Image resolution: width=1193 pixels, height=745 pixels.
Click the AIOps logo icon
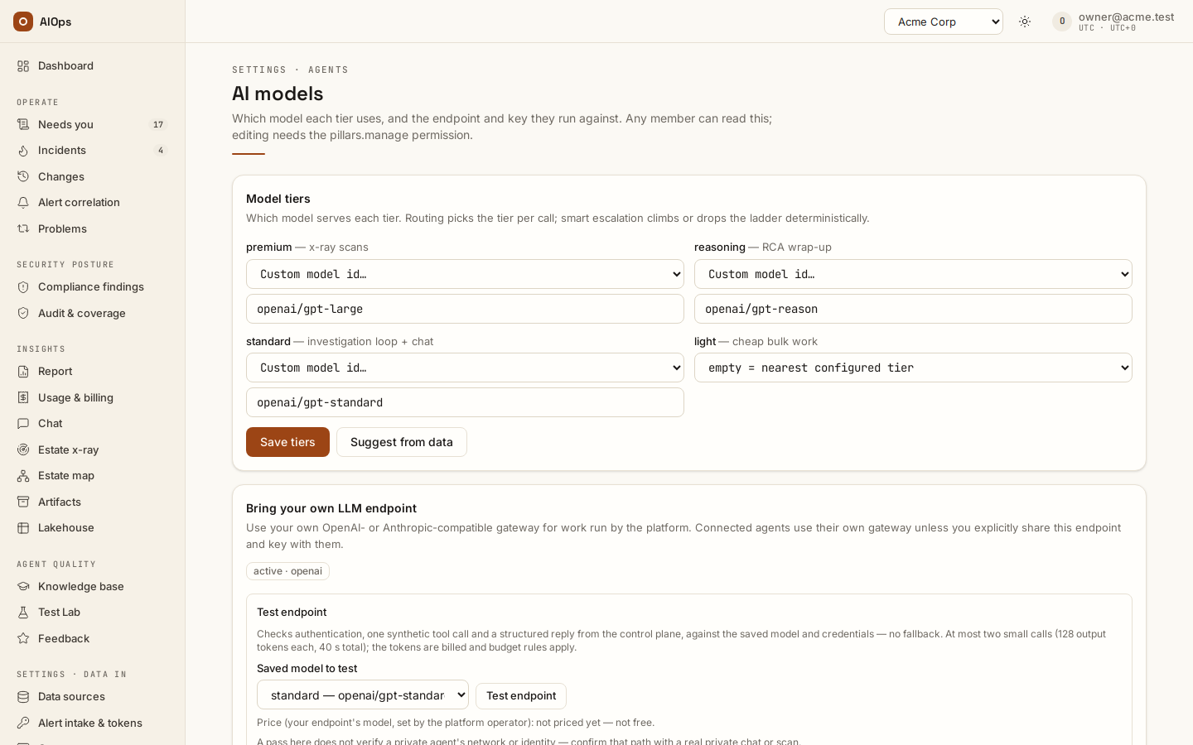23,22
